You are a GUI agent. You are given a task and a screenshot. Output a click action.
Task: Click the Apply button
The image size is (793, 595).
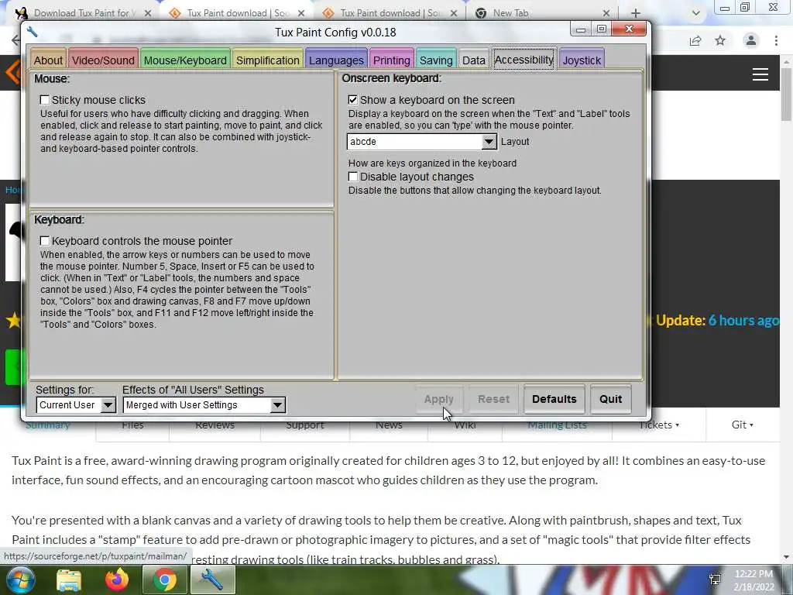tap(439, 399)
